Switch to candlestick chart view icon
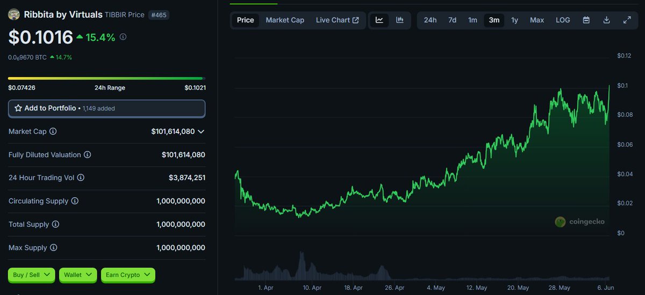Viewport: 645px width, 295px height. click(x=400, y=20)
